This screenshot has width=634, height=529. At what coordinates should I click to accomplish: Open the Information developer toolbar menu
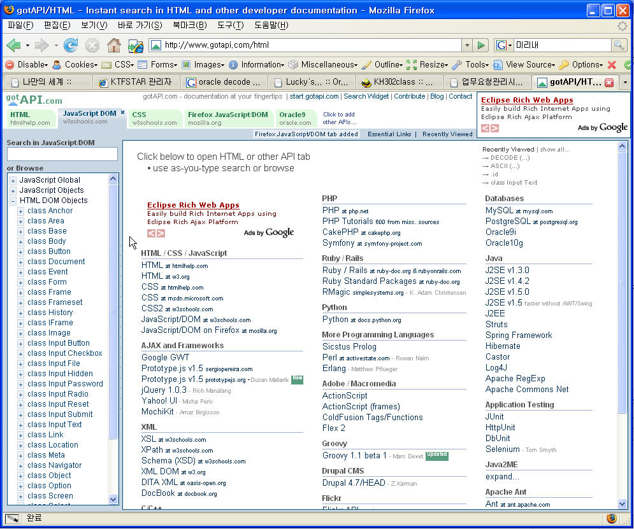(x=256, y=64)
